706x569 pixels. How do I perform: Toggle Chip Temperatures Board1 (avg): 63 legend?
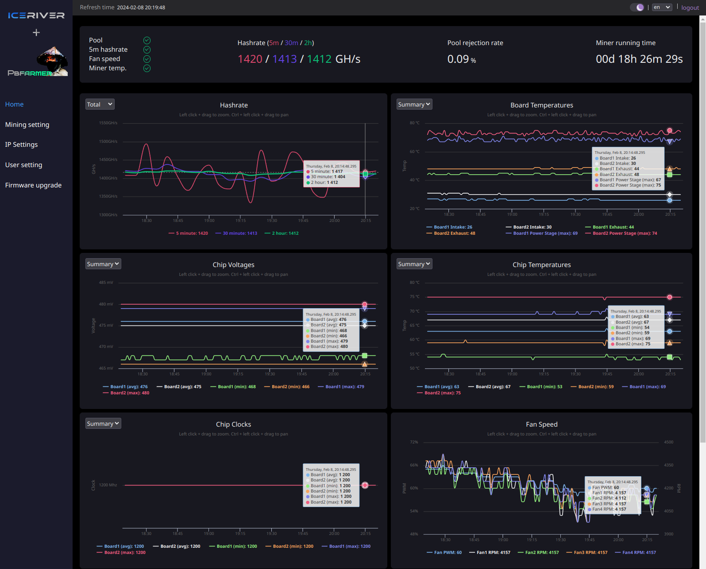point(438,387)
